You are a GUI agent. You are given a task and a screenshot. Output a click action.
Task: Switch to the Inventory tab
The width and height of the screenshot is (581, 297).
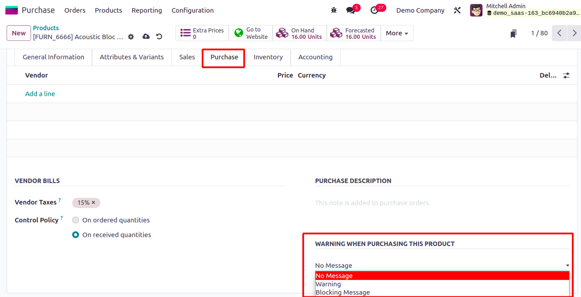(x=268, y=57)
